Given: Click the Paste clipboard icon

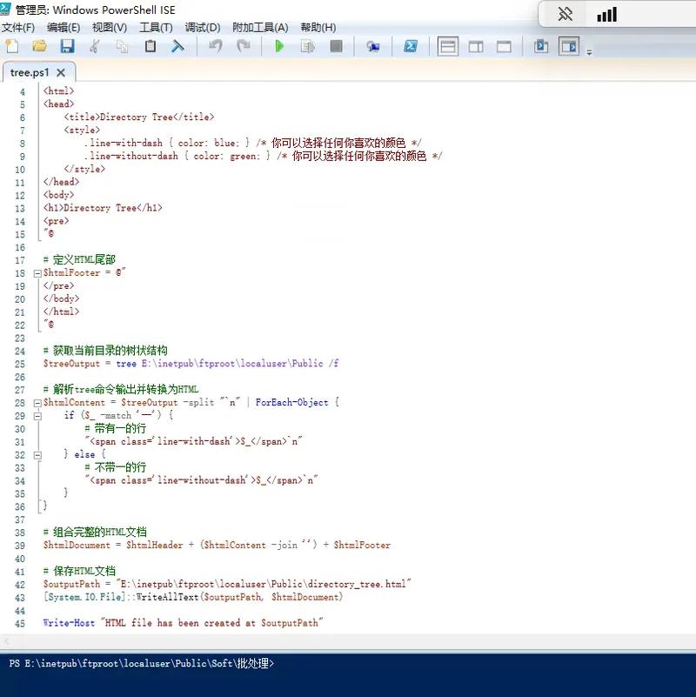Looking at the screenshot, I should click(x=151, y=46).
